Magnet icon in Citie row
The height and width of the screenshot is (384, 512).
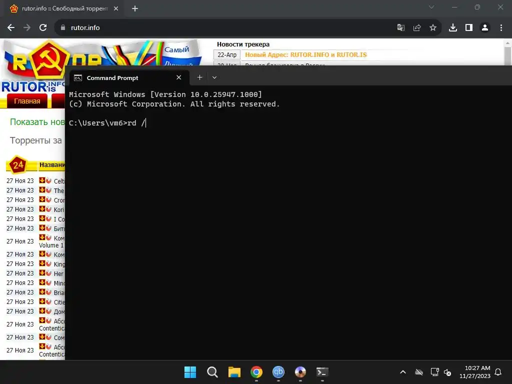point(48,301)
